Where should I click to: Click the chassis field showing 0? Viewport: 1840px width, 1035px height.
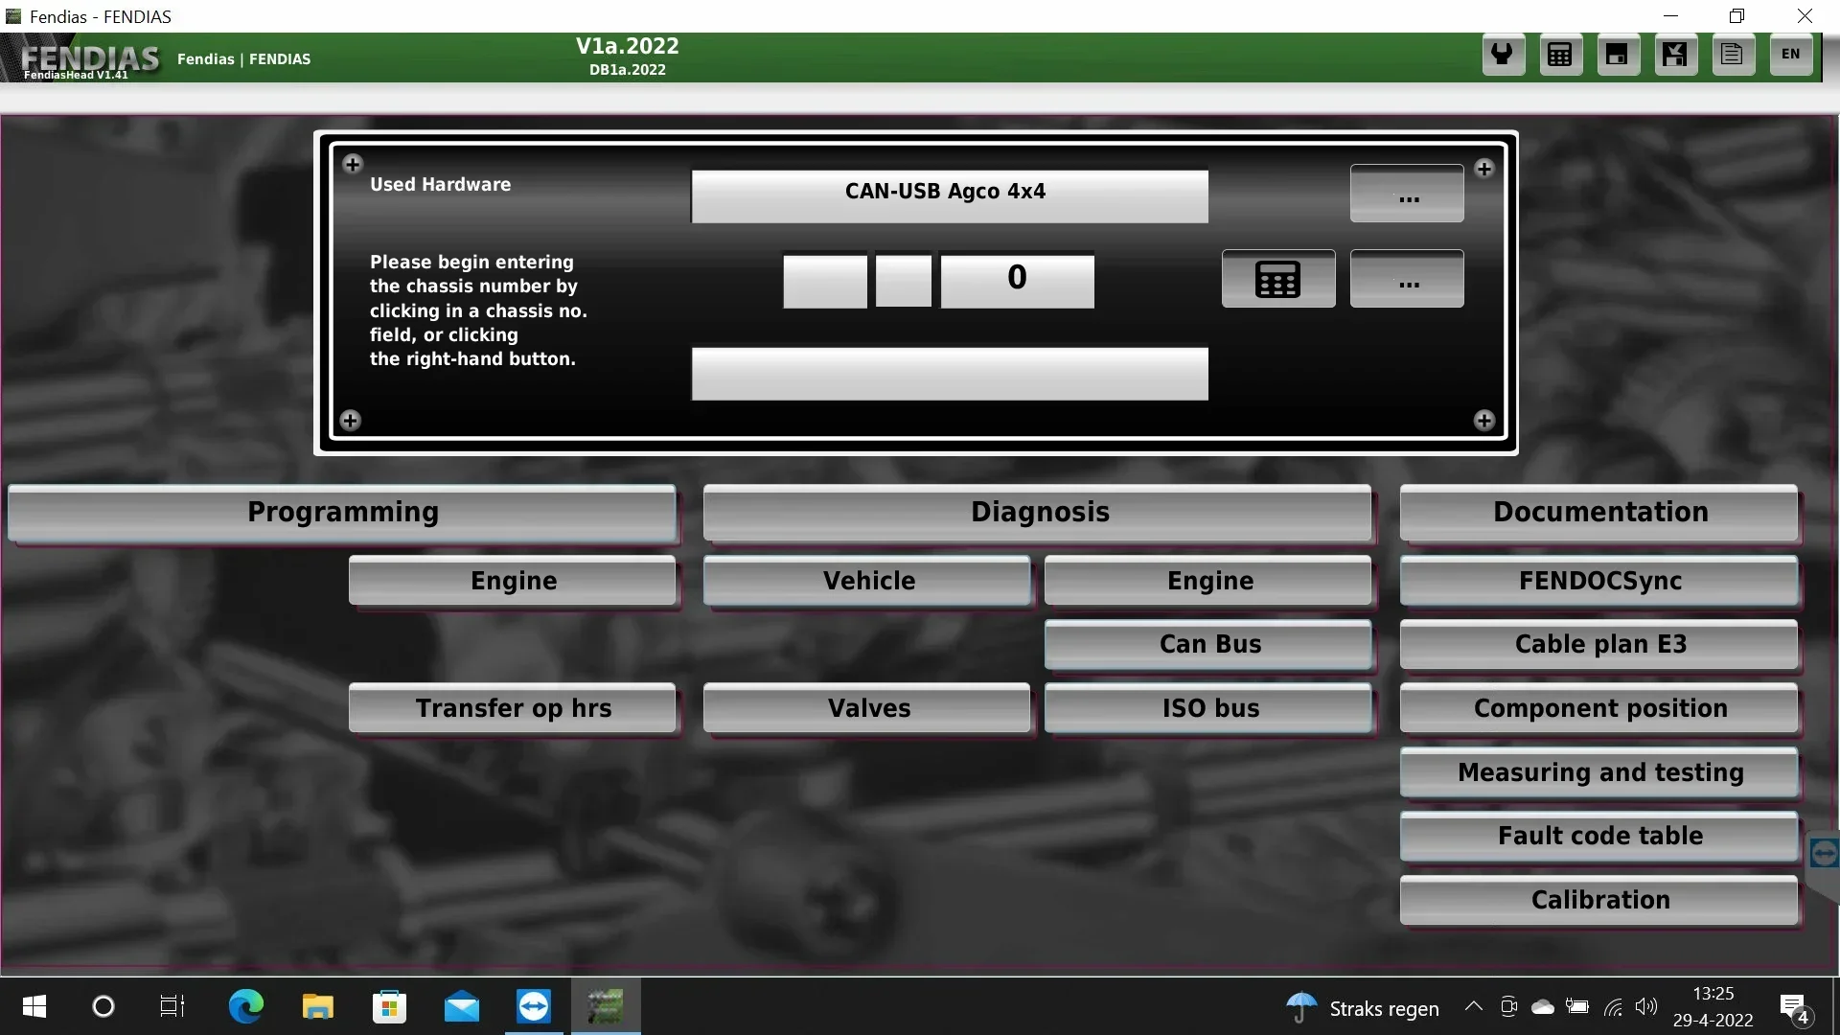click(x=1017, y=280)
